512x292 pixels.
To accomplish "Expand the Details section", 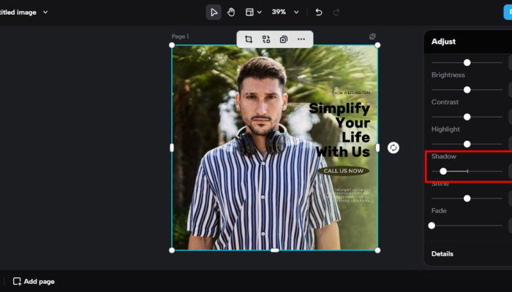I will point(443,254).
